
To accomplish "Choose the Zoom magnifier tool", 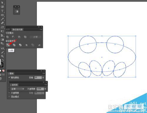I will pyautogui.click(x=2, y=56).
